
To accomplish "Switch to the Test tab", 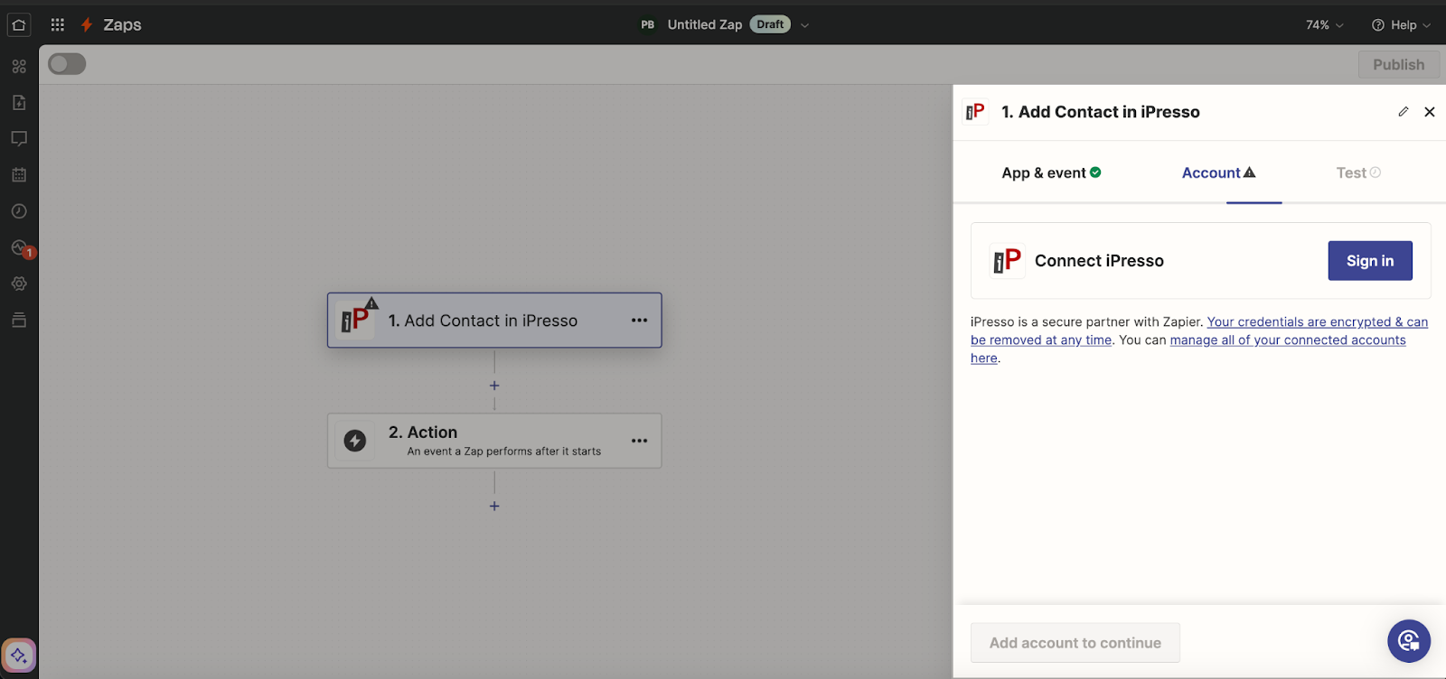I will [x=1358, y=172].
